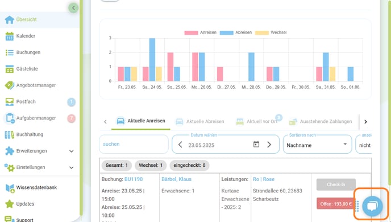Click the eingecheckt: 0 chip

(x=189, y=165)
